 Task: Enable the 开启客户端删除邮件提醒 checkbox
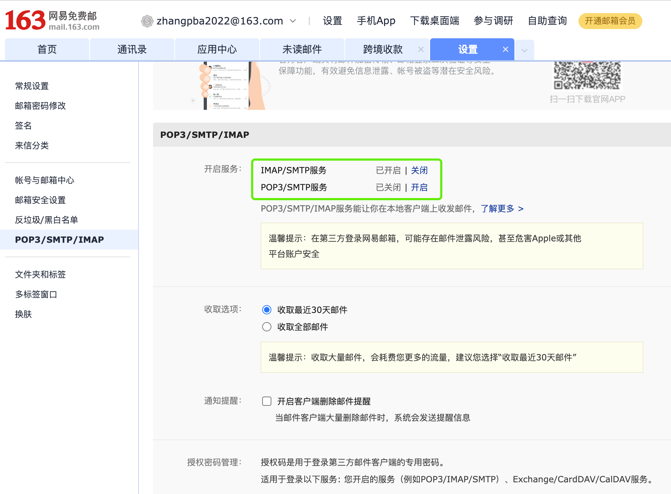[x=267, y=401]
